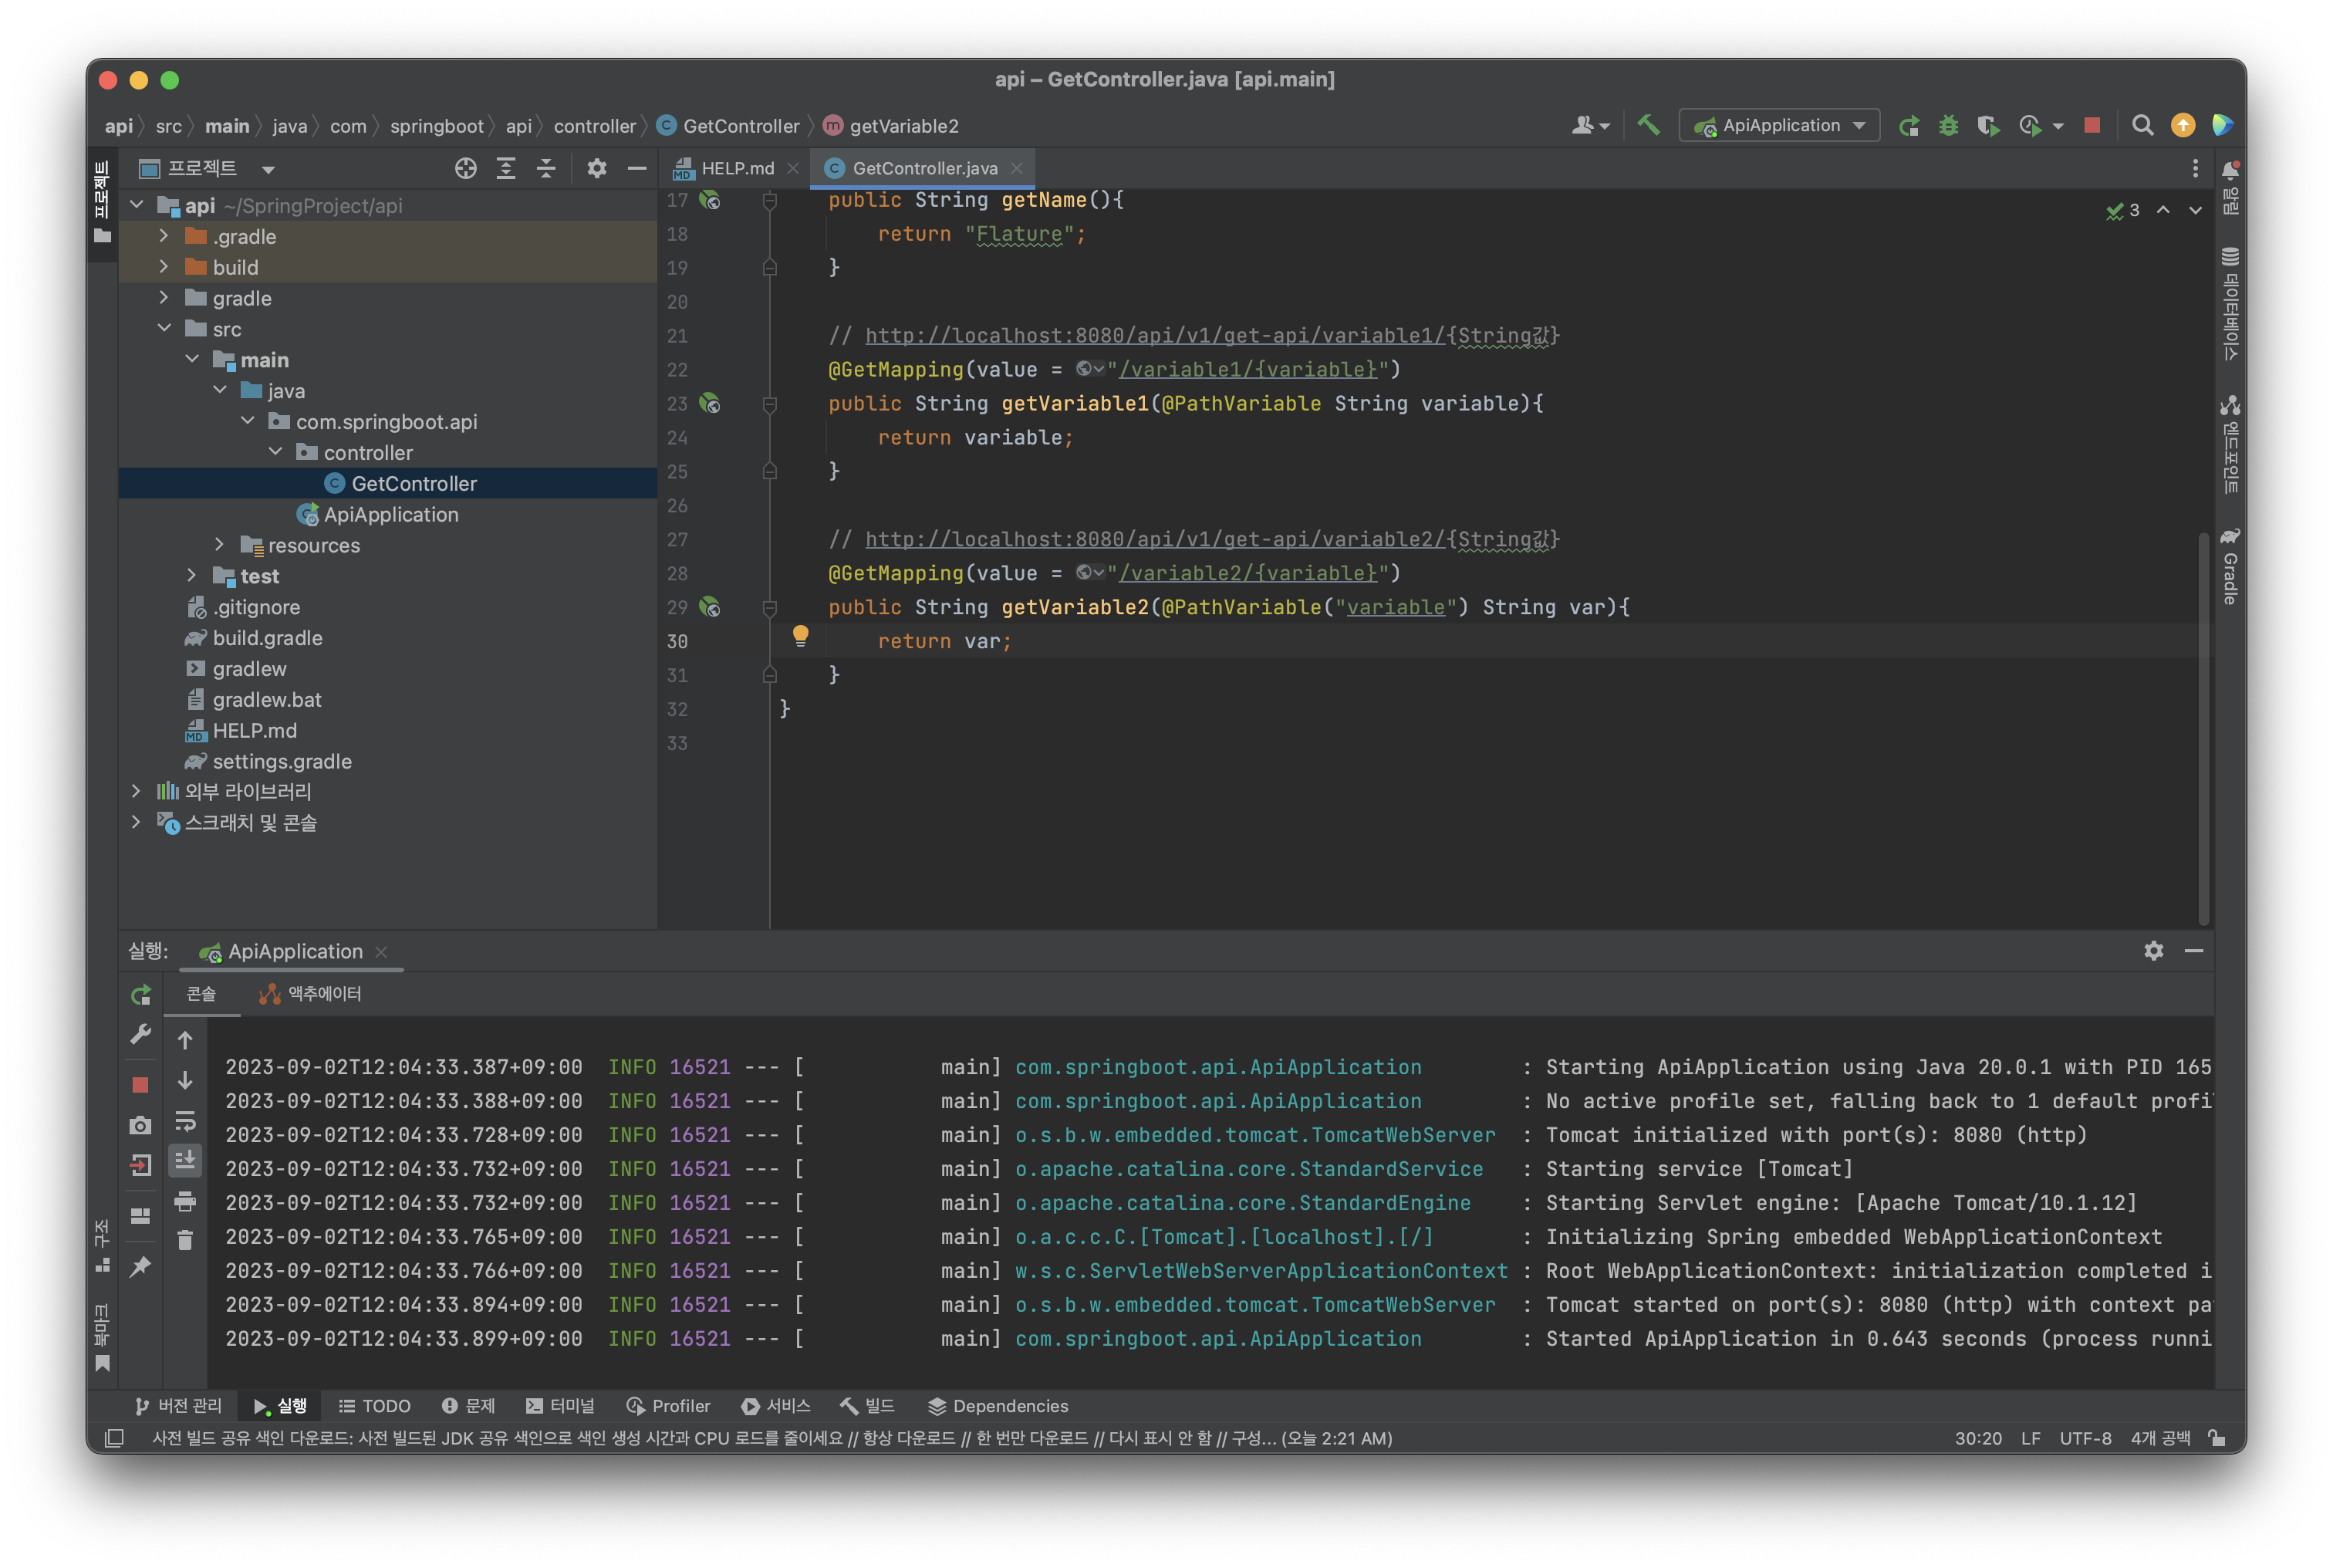Click the editor vertical scrollbar
This screenshot has width=2333, height=1568.
click(x=2204, y=729)
